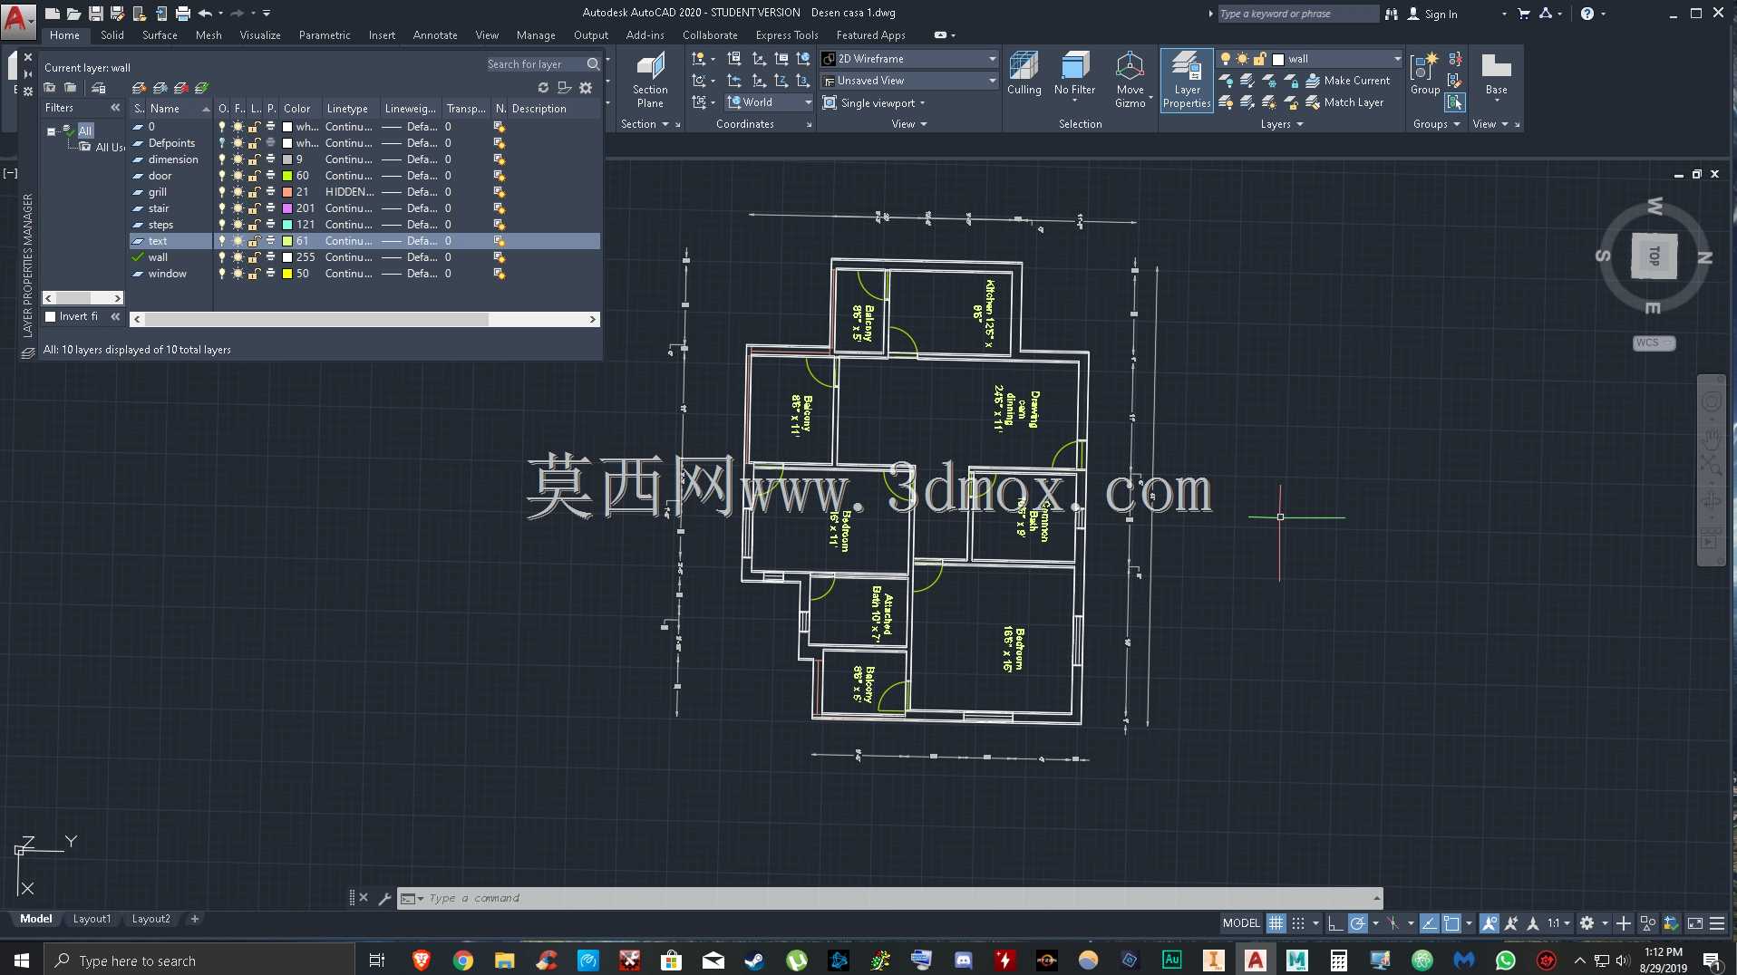
Task: Open the Home ribbon tab
Action: click(x=64, y=35)
